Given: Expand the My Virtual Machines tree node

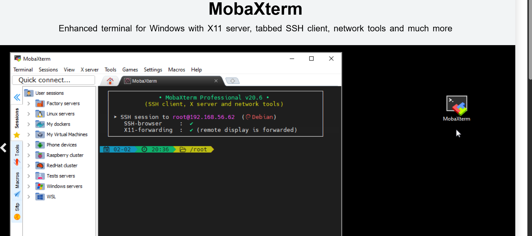Looking at the screenshot, I should tap(29, 135).
